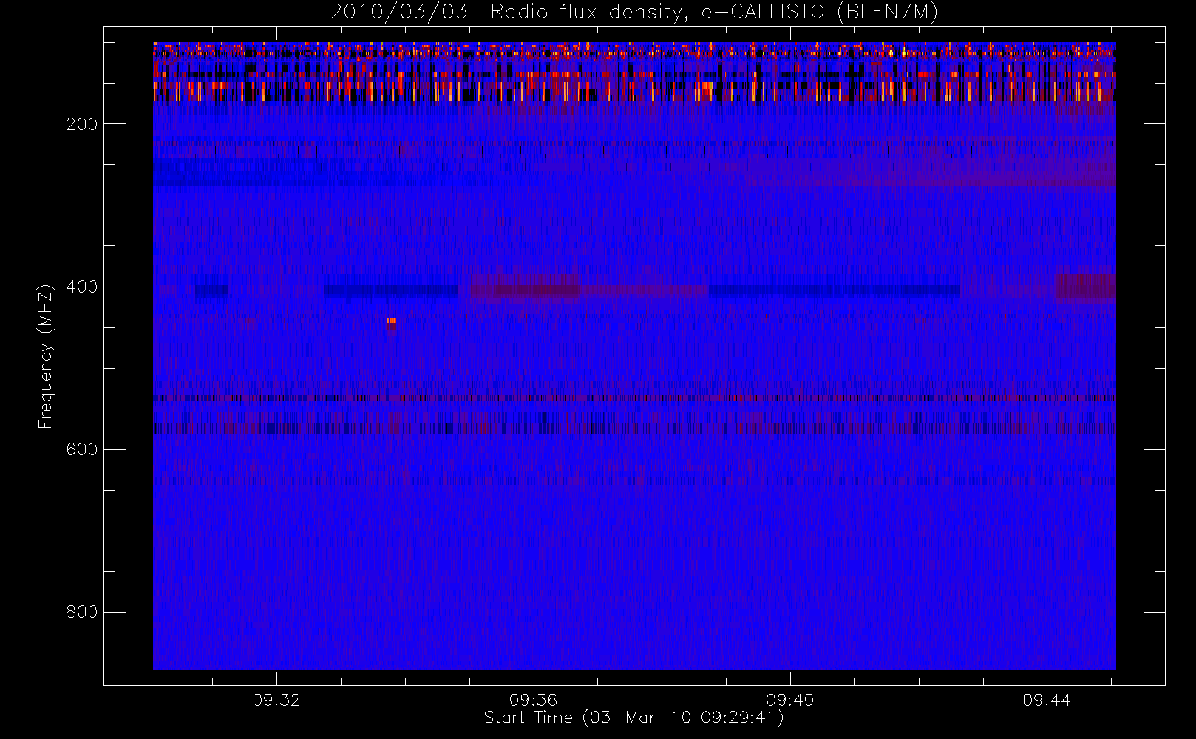Click the 09:44 time axis label
The height and width of the screenshot is (739, 1196).
(1046, 700)
